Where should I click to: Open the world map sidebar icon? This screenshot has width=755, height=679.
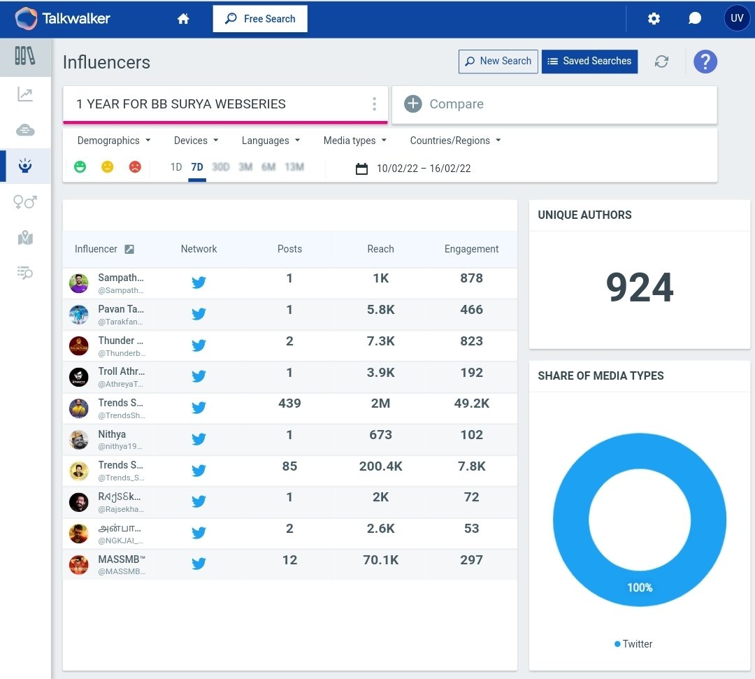coord(25,238)
